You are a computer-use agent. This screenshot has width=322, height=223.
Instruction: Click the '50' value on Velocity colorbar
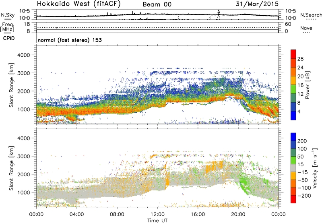(x=300, y=157)
